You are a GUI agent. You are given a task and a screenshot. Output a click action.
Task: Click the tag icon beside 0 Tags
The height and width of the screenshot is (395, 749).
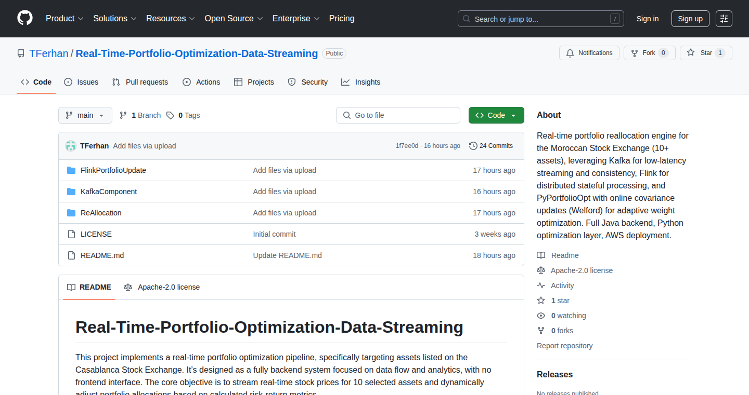[170, 115]
